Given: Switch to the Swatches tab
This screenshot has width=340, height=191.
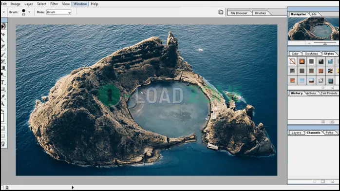Looking at the screenshot, I should (x=311, y=54).
